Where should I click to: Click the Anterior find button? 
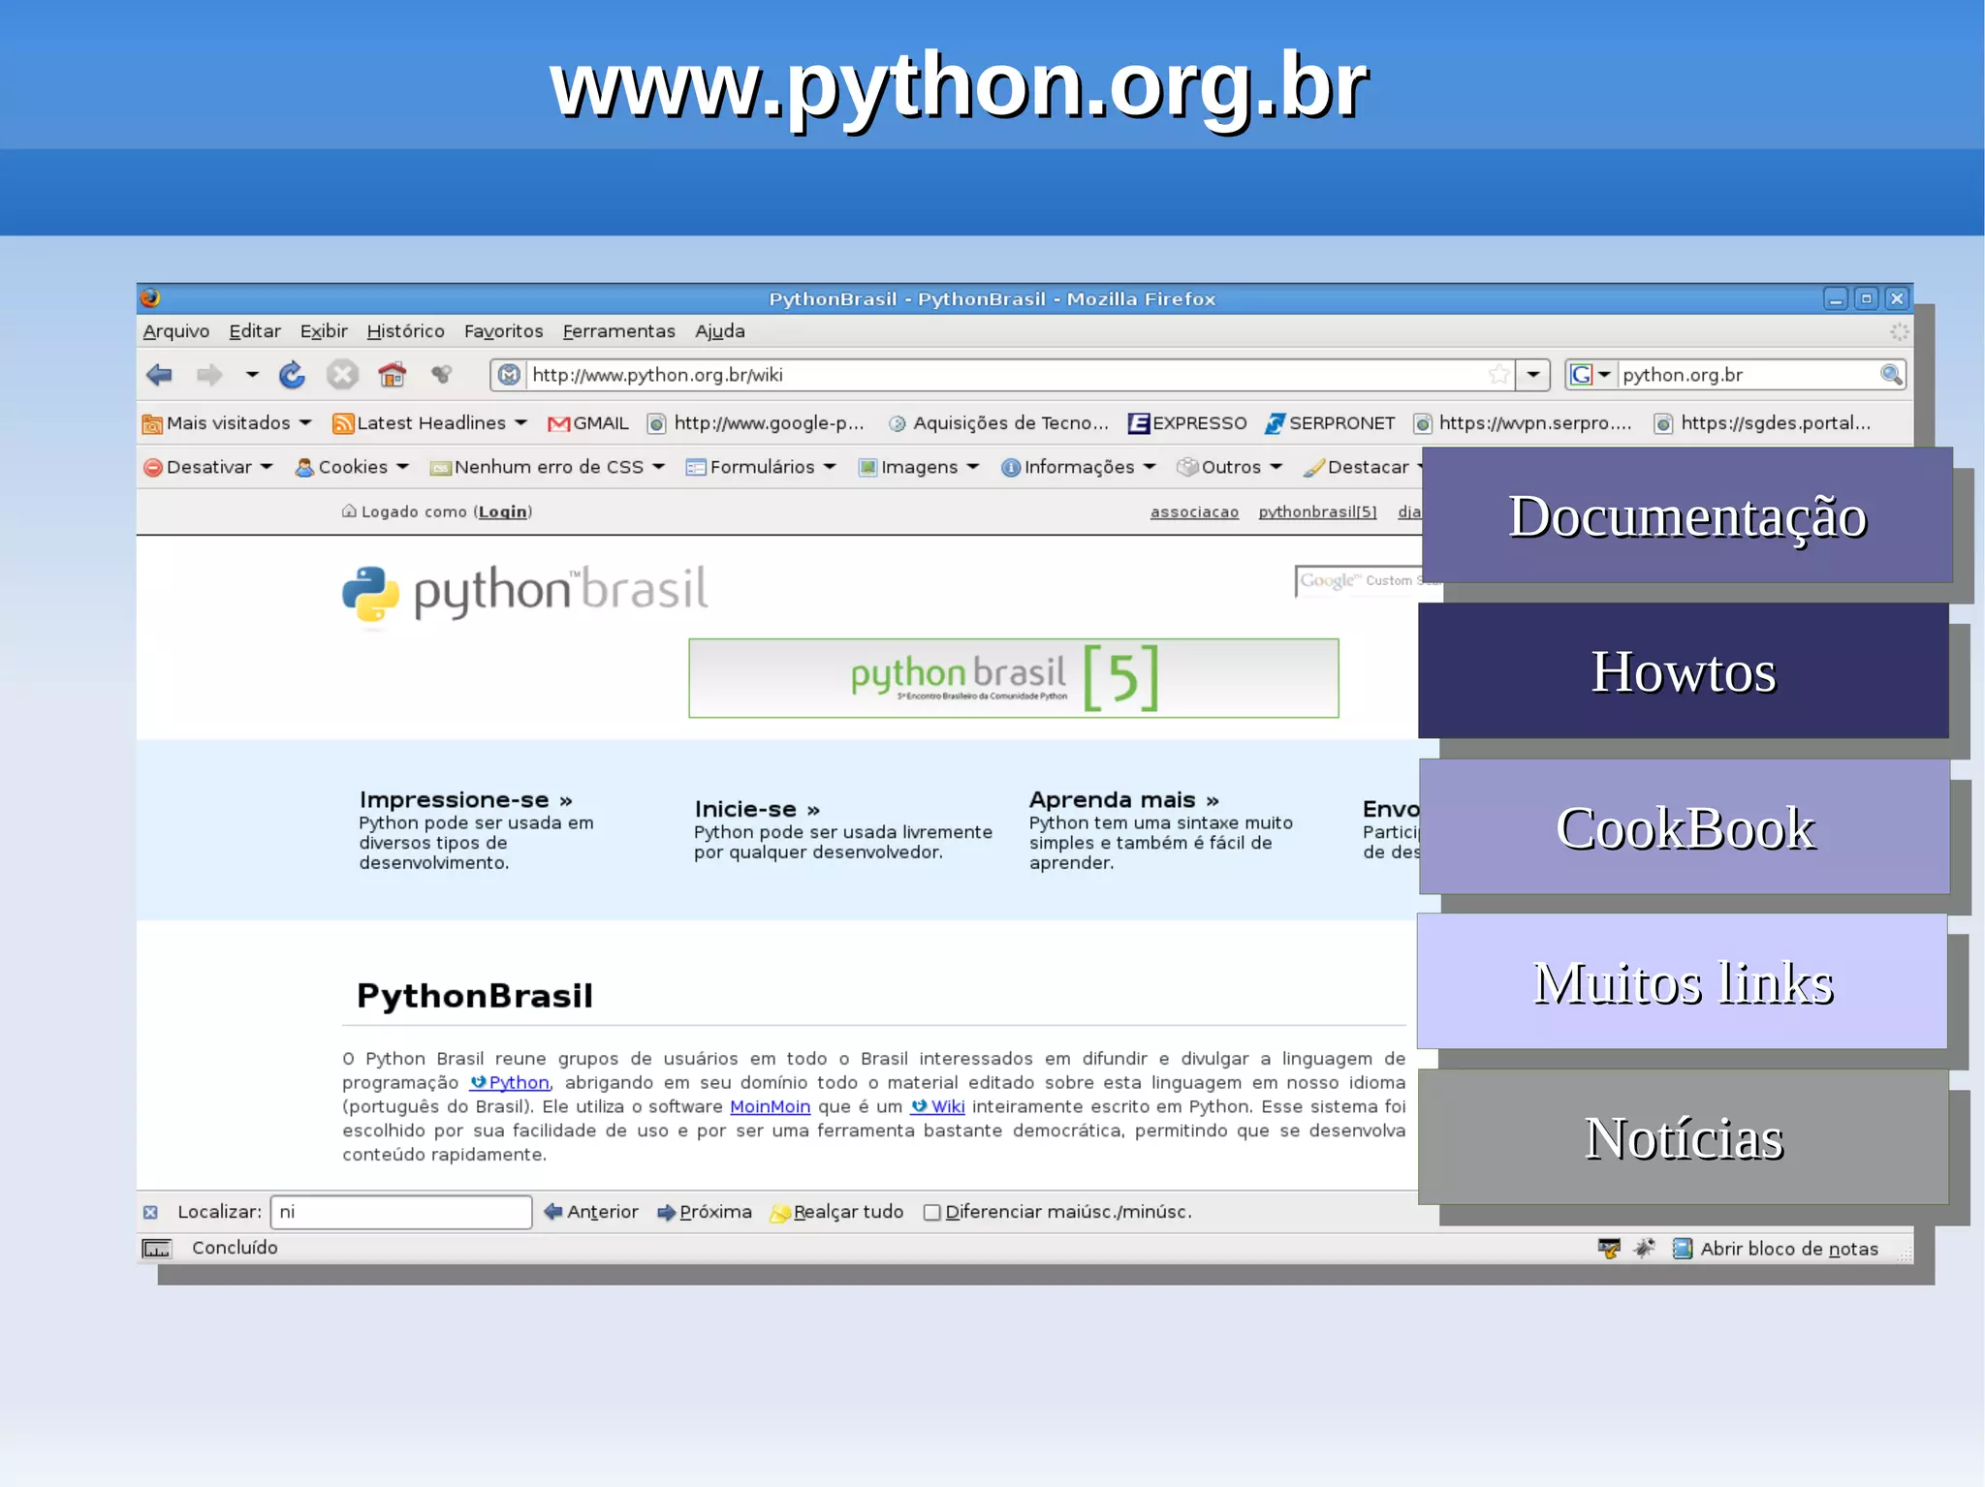[x=590, y=1212]
